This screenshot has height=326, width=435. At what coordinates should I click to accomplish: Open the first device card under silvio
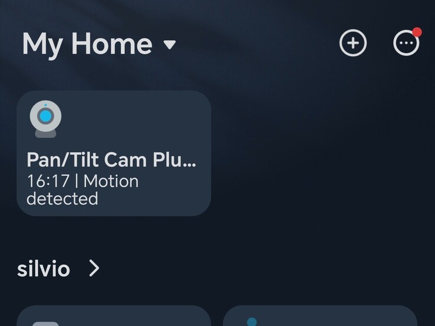pyautogui.click(x=114, y=316)
